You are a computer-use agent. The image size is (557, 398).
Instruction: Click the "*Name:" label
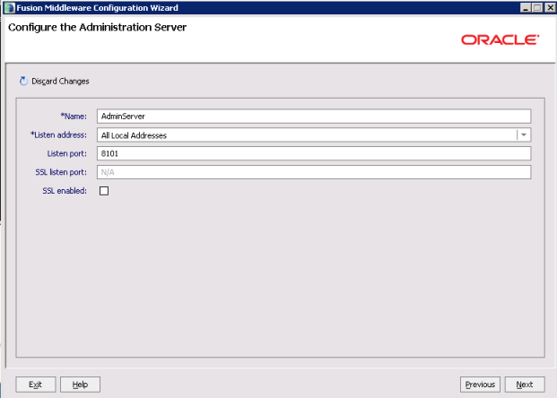click(74, 117)
